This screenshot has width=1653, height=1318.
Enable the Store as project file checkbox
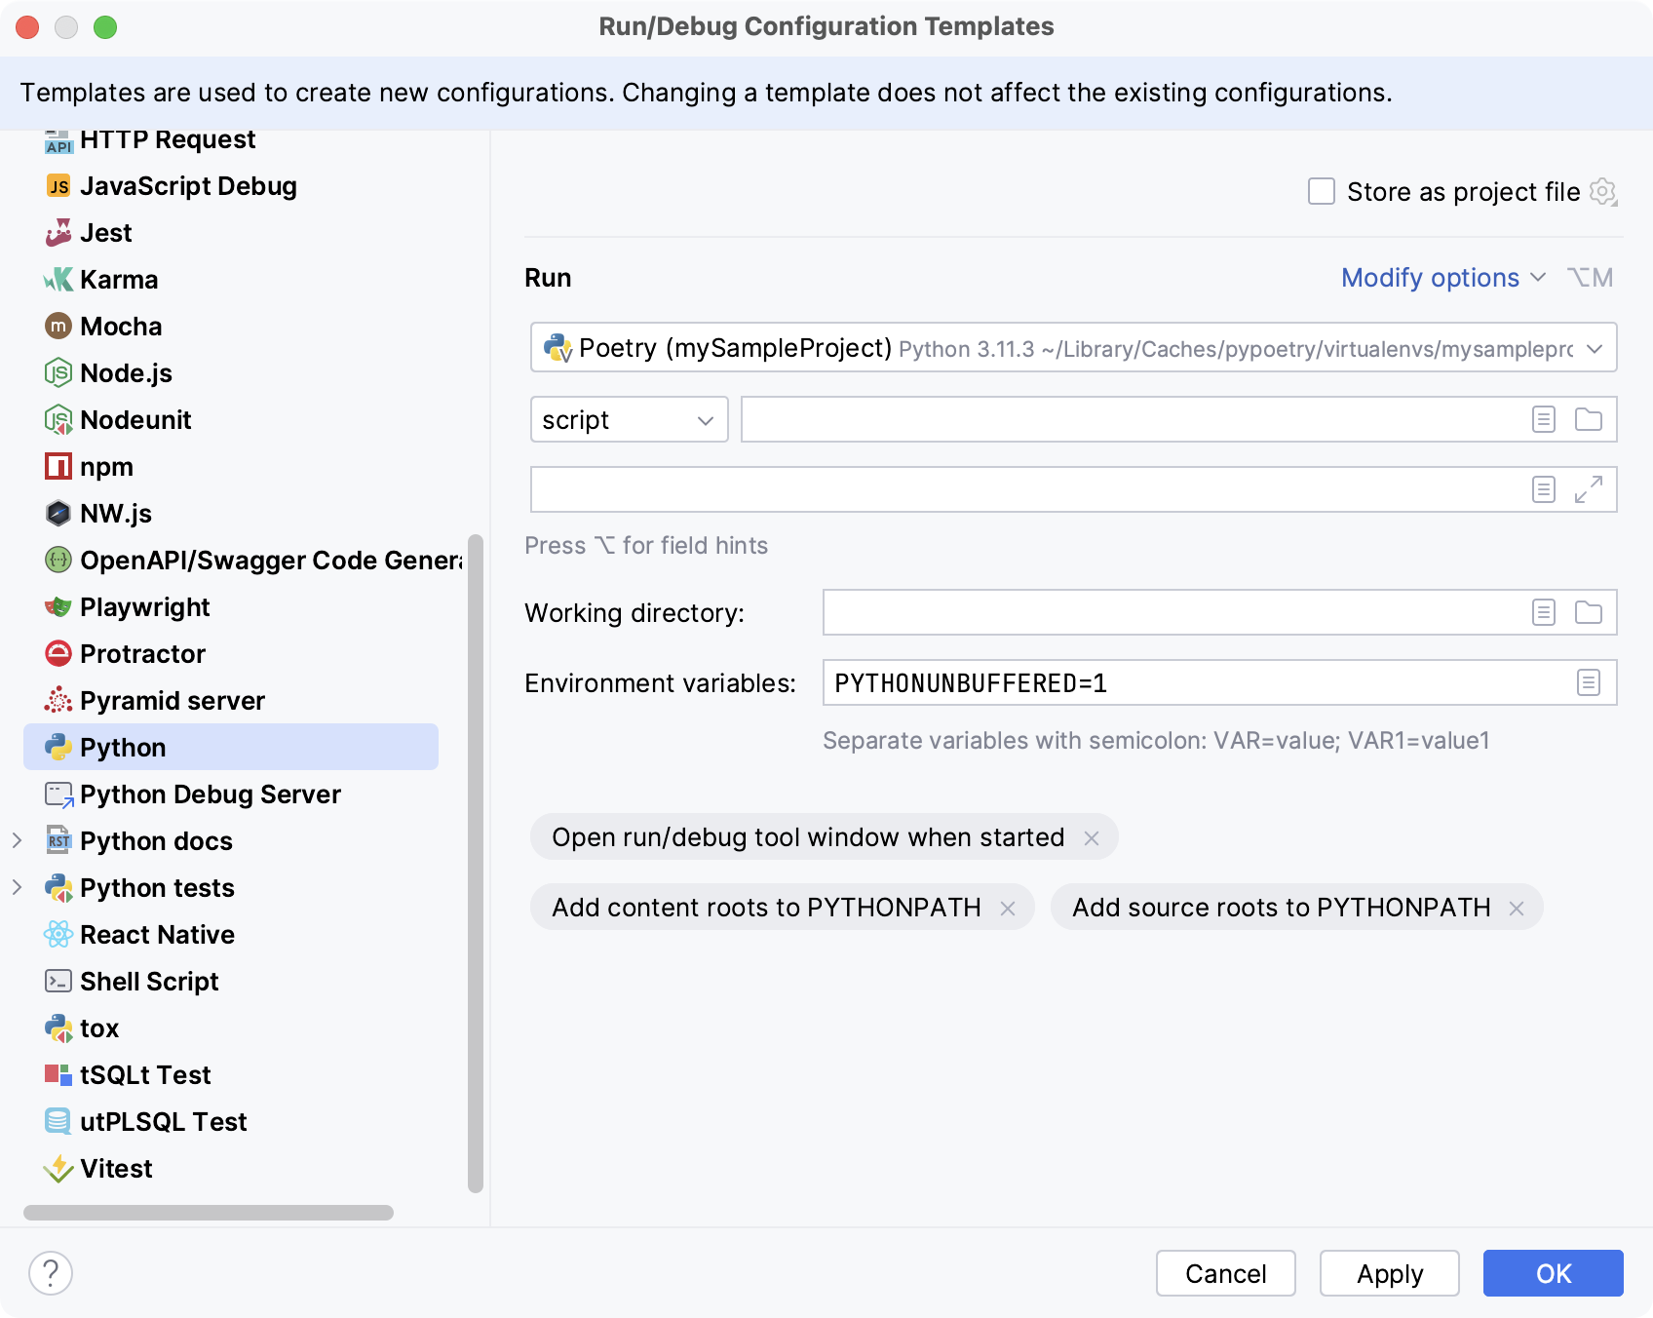pyautogui.click(x=1321, y=191)
